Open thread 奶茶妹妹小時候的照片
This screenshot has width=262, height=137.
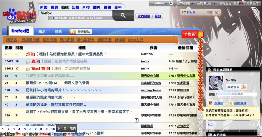[x=63, y=90]
